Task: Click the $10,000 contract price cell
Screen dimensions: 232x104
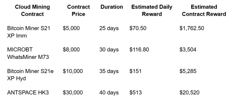Action: (73, 71)
